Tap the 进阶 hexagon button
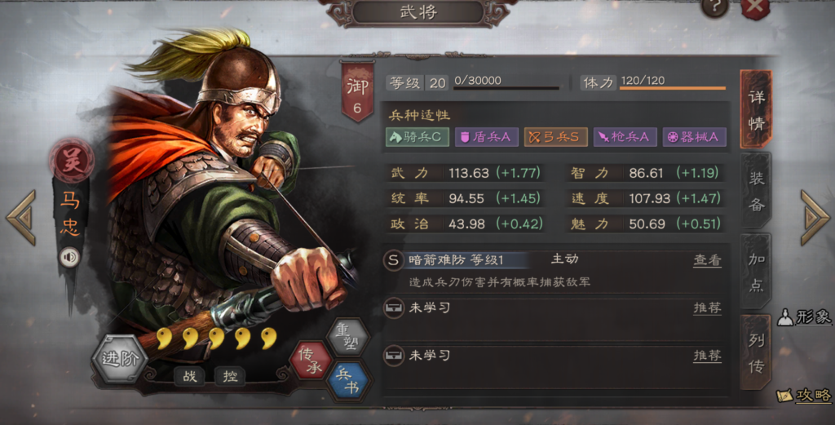 coord(120,359)
